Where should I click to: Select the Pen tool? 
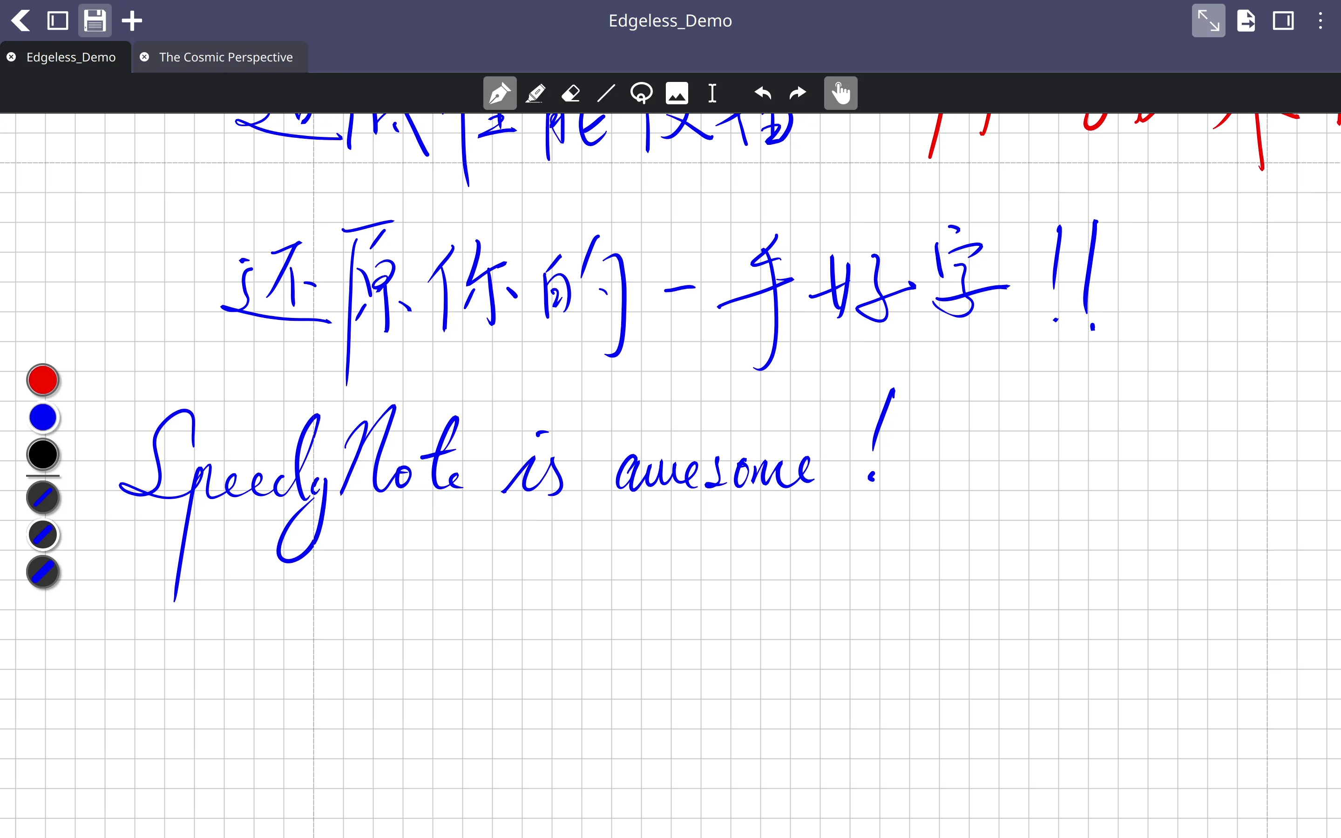[x=500, y=93]
